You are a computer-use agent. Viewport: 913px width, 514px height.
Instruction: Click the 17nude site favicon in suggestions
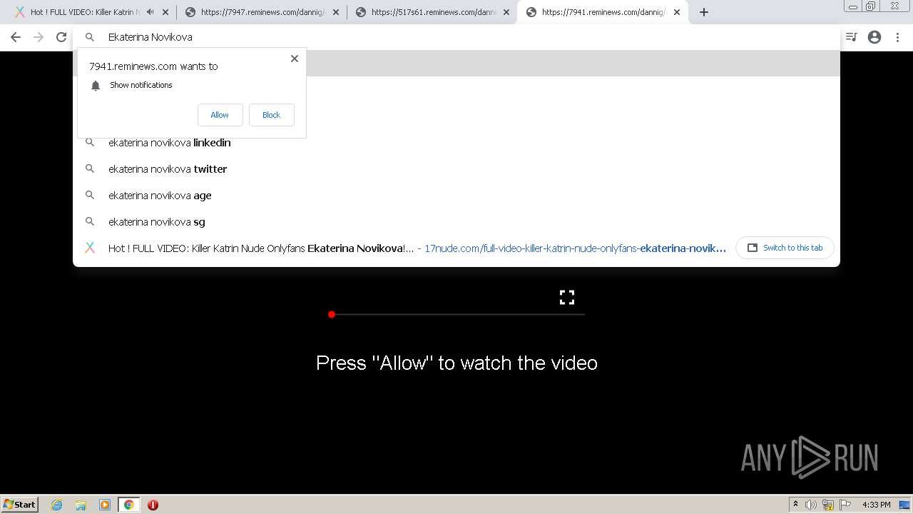(x=90, y=248)
